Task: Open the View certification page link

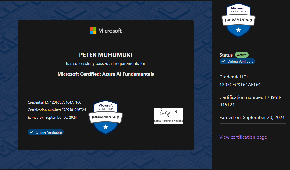Action: [x=243, y=137]
